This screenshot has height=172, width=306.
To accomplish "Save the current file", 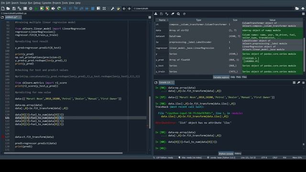I will pos(14,9).
